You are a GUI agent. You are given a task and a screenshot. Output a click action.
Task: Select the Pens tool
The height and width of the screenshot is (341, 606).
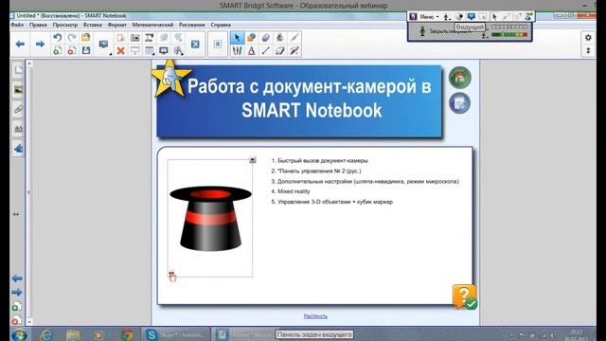(x=237, y=50)
